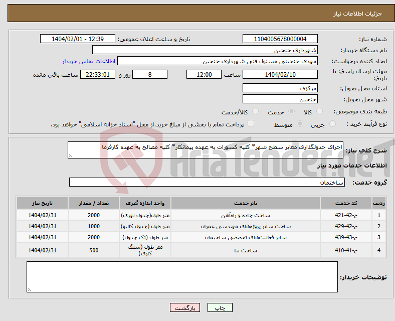Choose جزیی purchase type radio

(332, 124)
